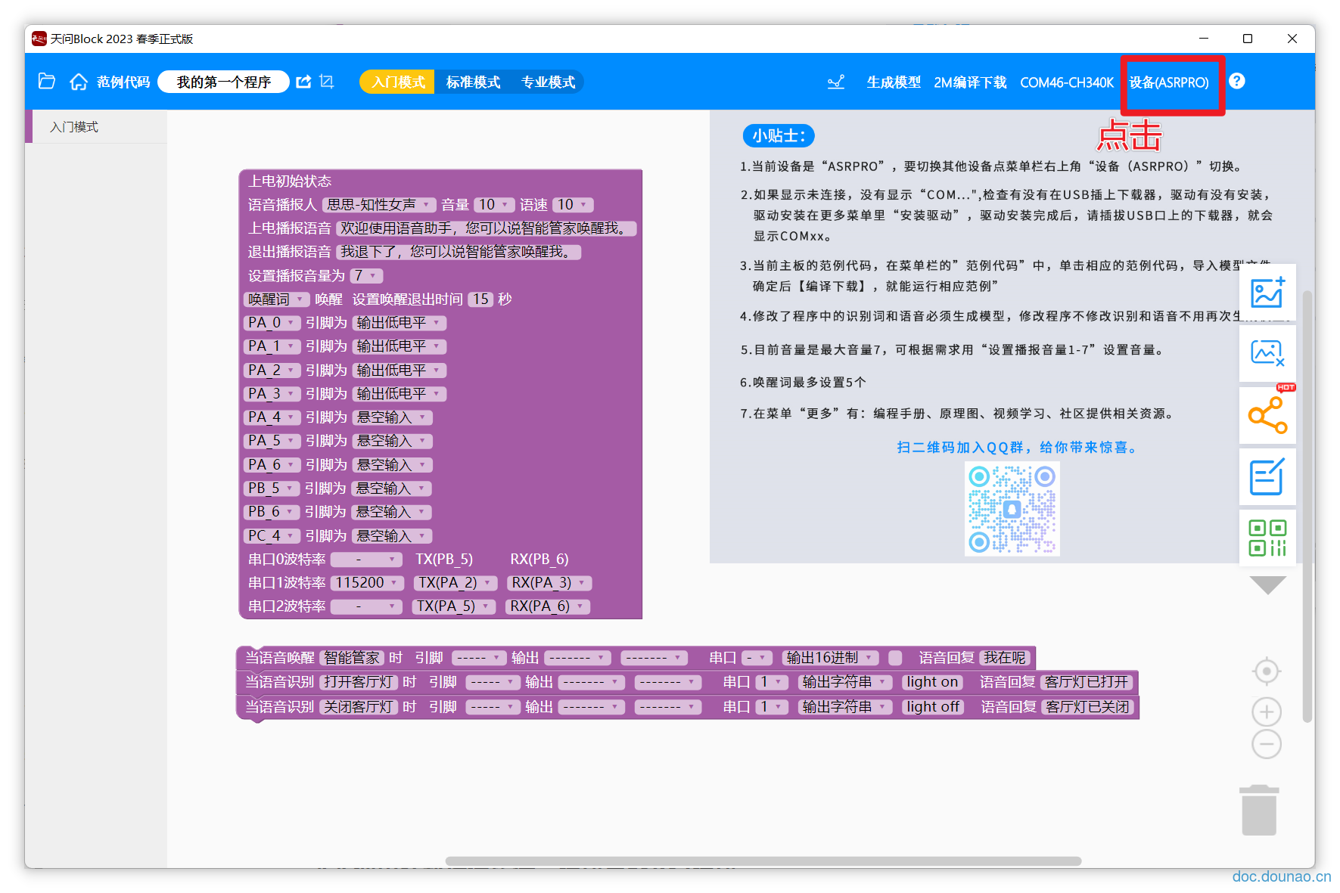This screenshot has width=1340, height=893.
Task: Open PA_4 悬空输入 mode dropdown
Action: tap(392, 417)
